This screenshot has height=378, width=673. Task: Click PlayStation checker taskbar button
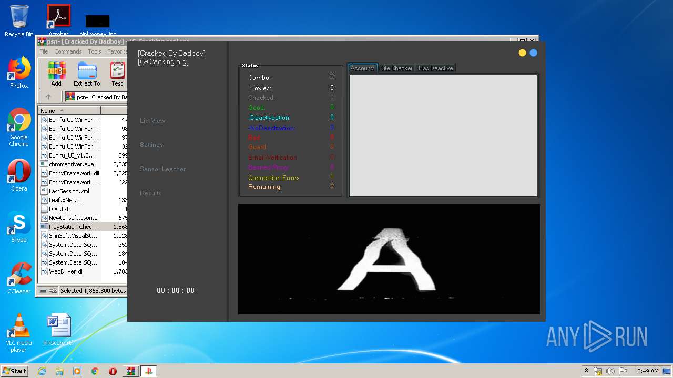149,371
